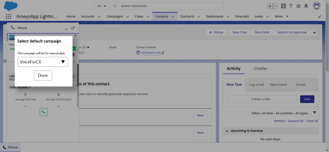Click the Ashwani rao owner link

[151, 52]
